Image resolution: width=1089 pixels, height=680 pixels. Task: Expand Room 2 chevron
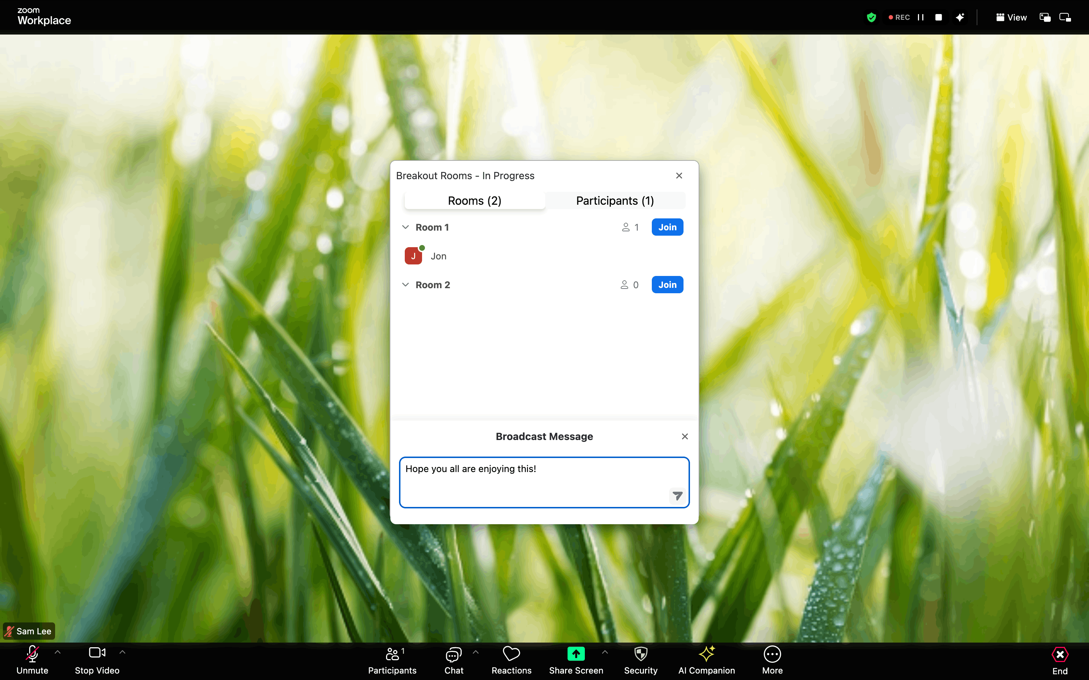(x=405, y=285)
